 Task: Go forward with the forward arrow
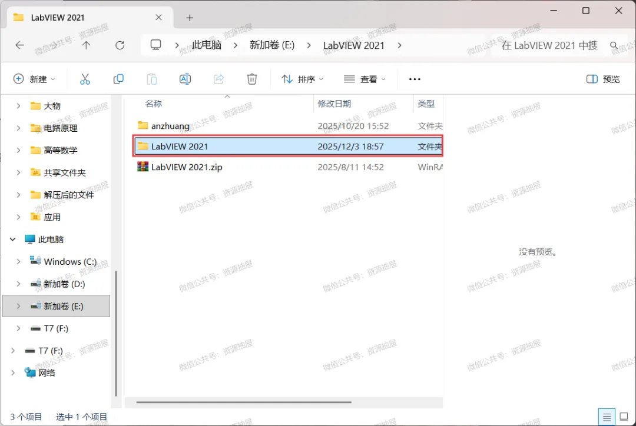coord(53,45)
